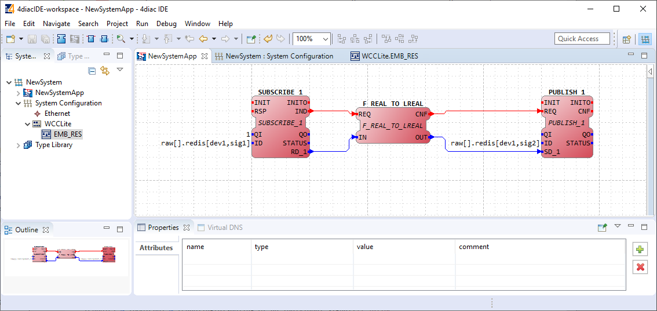This screenshot has width=657, height=311.
Task: Click raw[].redis[dev1,sig2] ID value
Action: (x=495, y=144)
